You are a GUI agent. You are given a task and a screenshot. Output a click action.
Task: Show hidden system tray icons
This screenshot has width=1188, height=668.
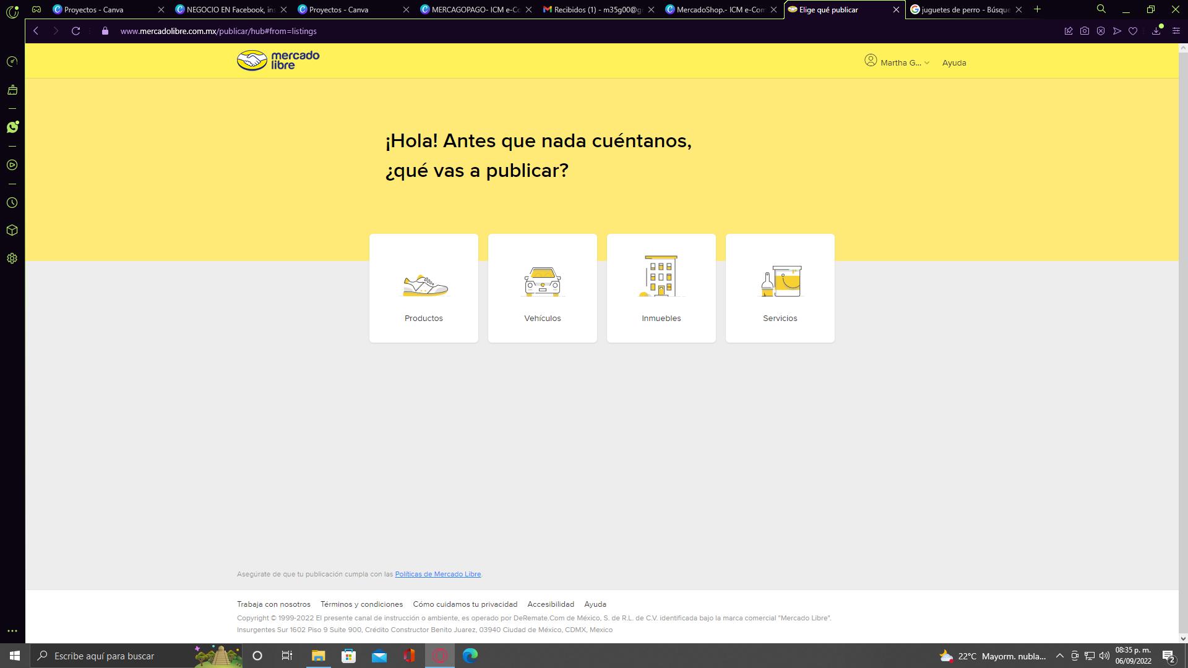click(x=1059, y=656)
